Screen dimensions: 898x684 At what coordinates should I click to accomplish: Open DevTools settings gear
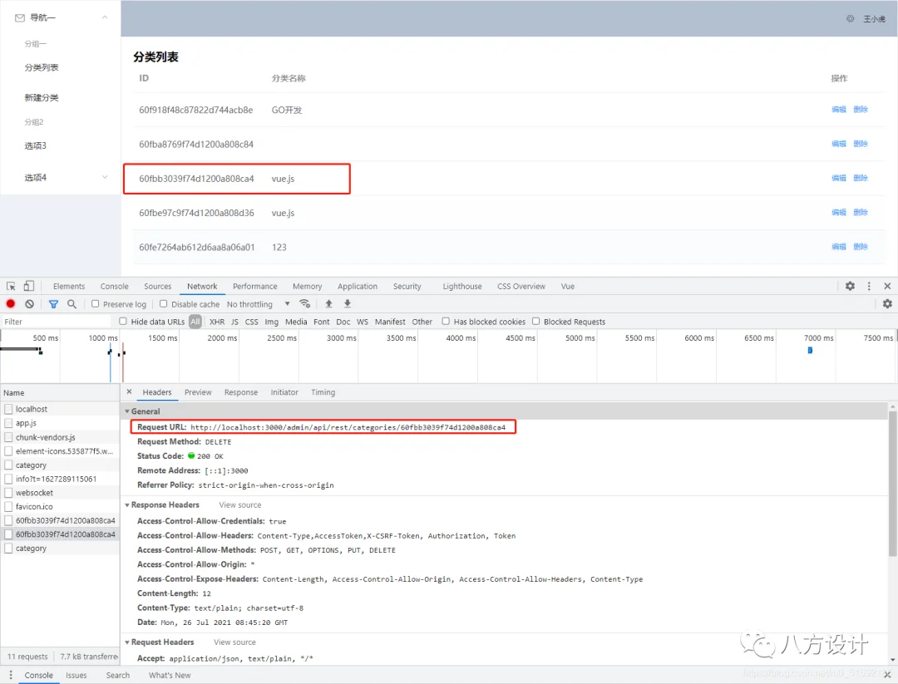click(850, 286)
